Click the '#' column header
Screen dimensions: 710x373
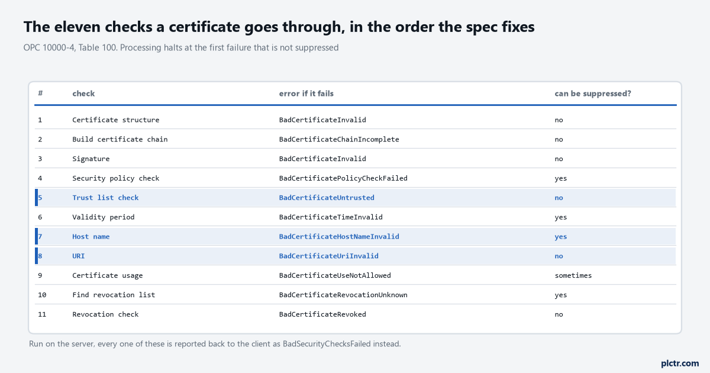(40, 94)
